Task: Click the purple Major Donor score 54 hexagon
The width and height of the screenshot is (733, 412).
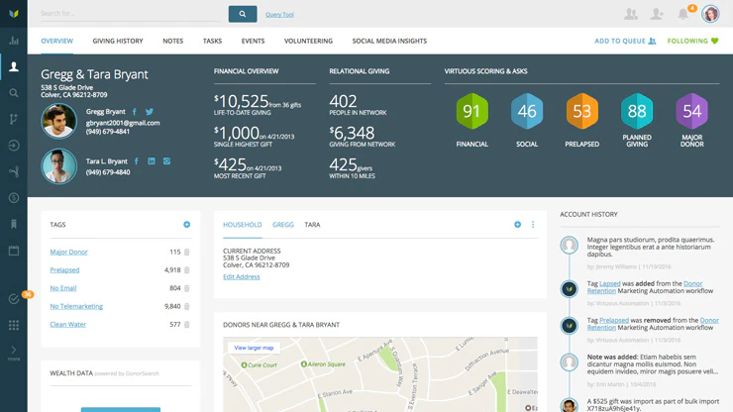Action: point(691,111)
